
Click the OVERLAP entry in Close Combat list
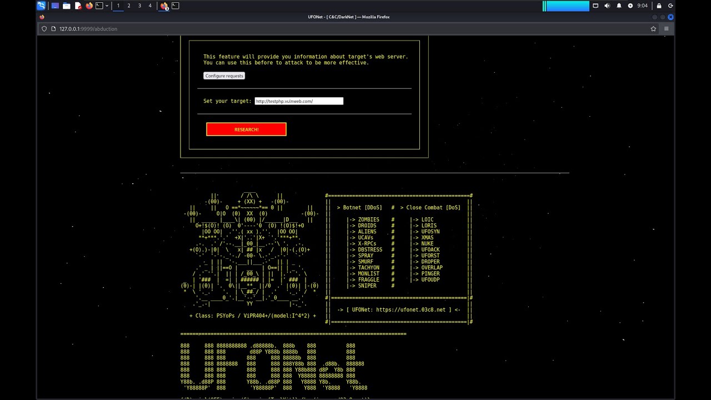tap(432, 268)
